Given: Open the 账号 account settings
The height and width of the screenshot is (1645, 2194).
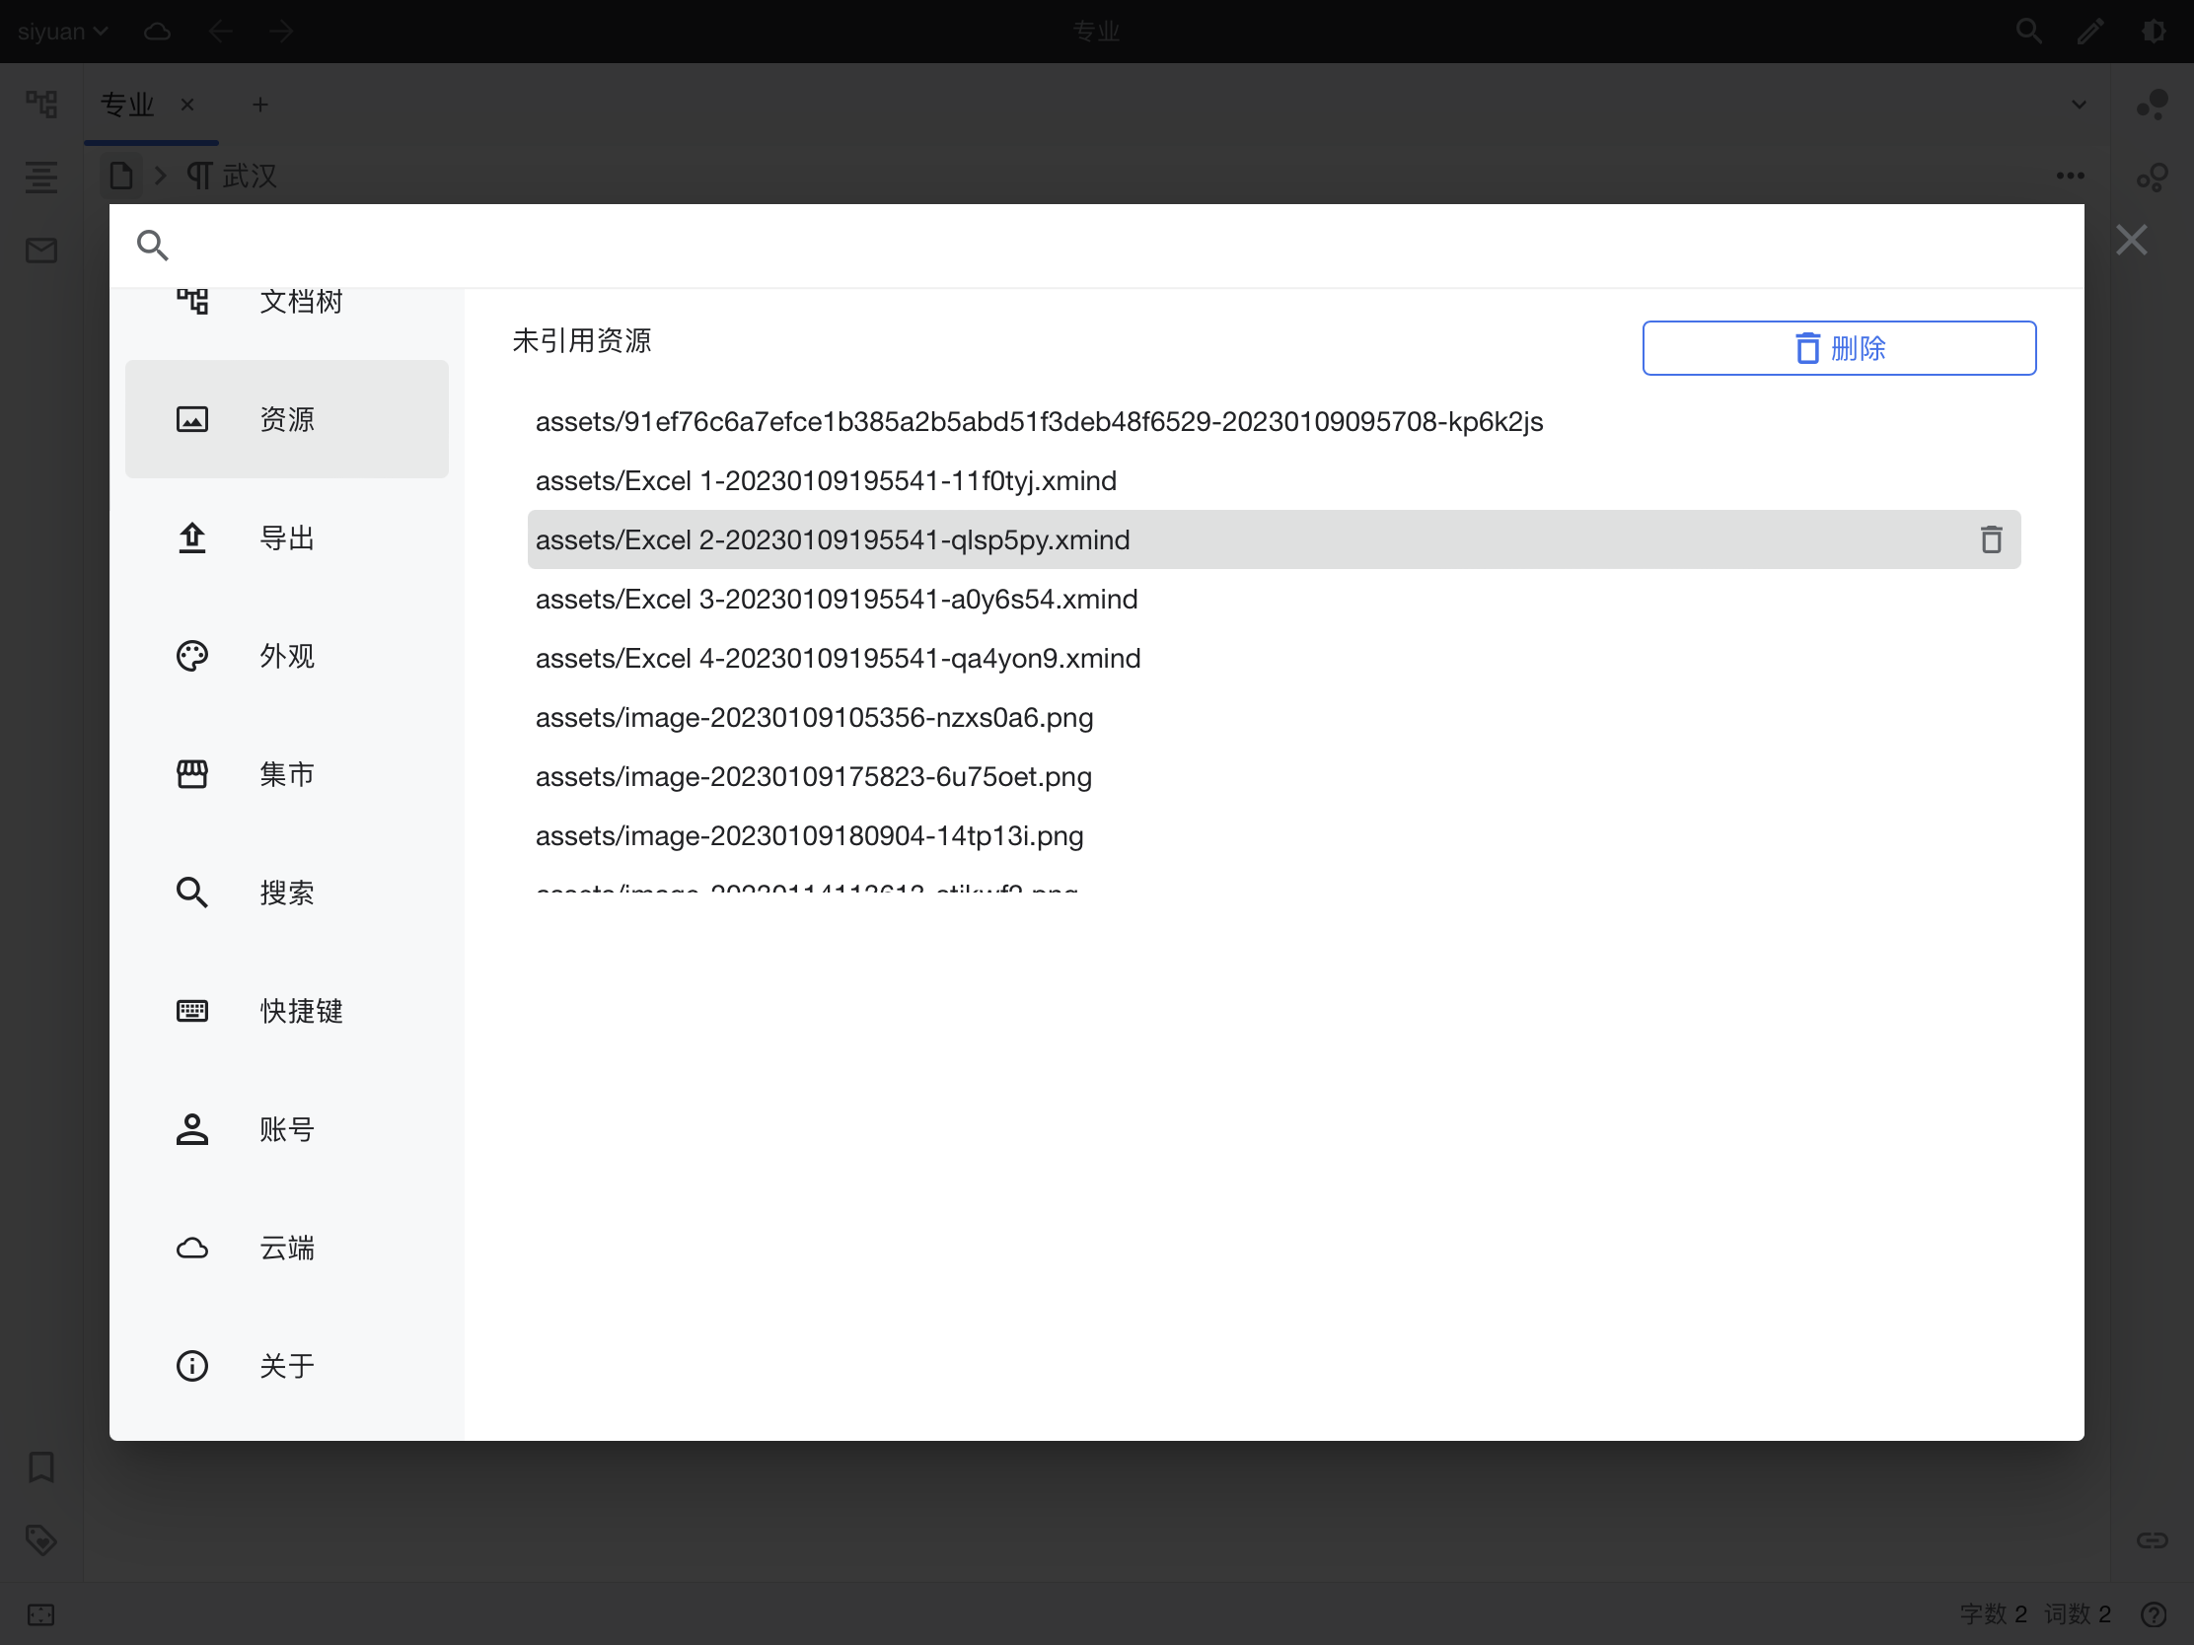Looking at the screenshot, I should (x=286, y=1128).
